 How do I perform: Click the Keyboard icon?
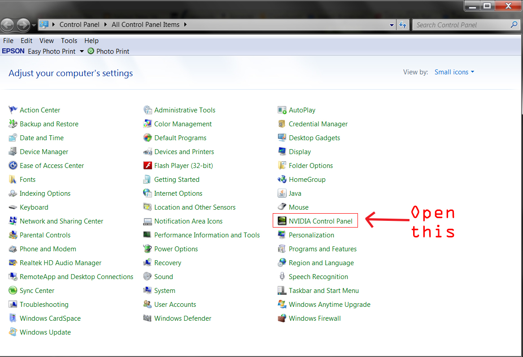[13, 207]
